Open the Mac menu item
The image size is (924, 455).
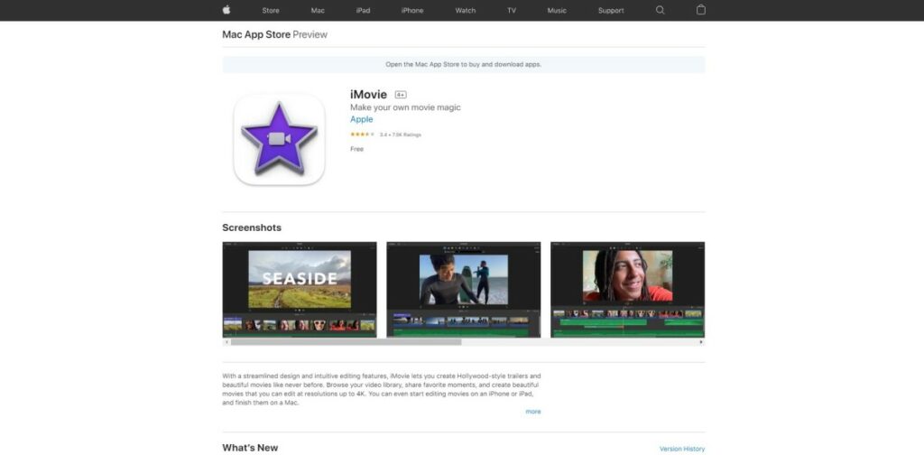[x=318, y=11]
